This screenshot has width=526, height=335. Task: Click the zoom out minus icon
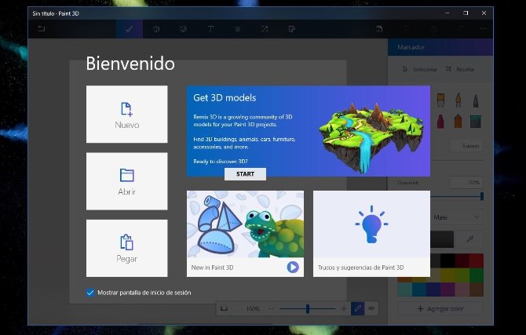coord(272,308)
